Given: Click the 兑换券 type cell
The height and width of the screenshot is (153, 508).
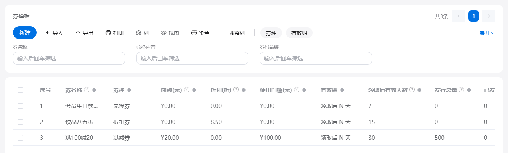Looking at the screenshot, I should point(122,106).
